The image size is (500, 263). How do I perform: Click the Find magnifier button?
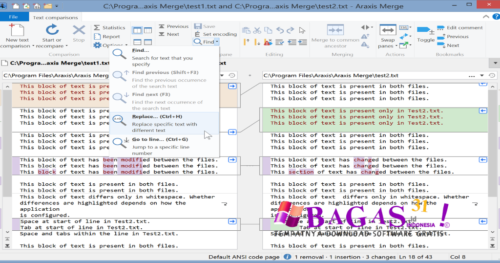204,42
